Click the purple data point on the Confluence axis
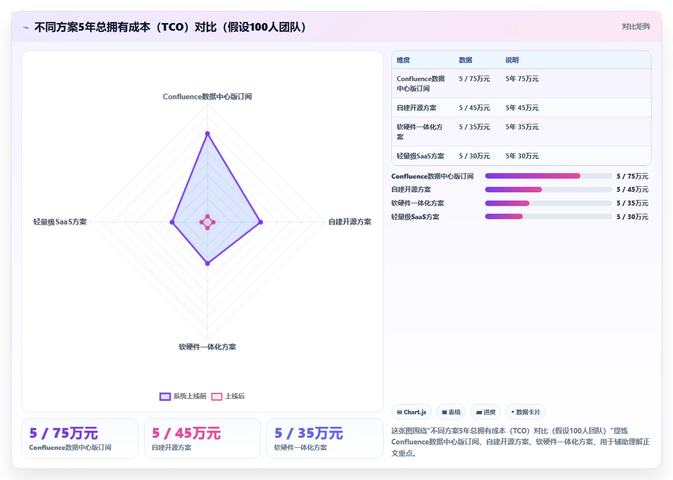This screenshot has width=673, height=480. 207,133
